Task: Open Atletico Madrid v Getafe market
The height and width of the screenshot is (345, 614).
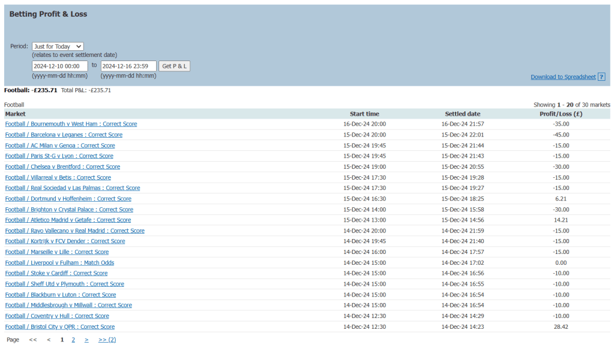Action: [x=68, y=220]
